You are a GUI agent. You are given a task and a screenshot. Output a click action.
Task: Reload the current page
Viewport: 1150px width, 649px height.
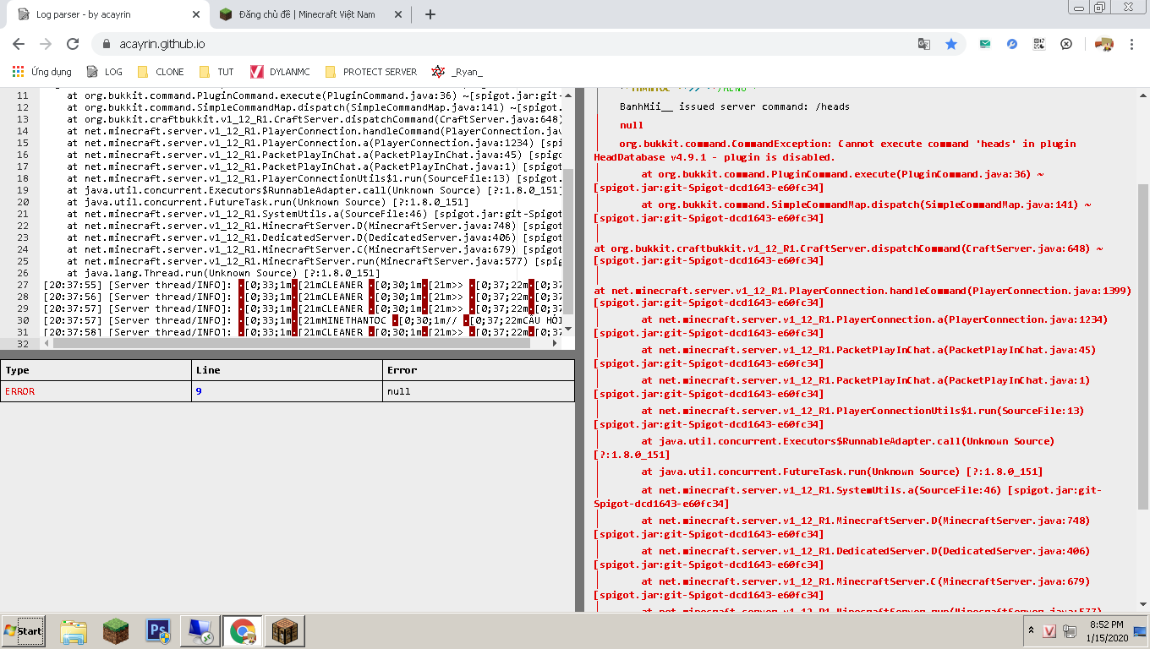pos(73,44)
